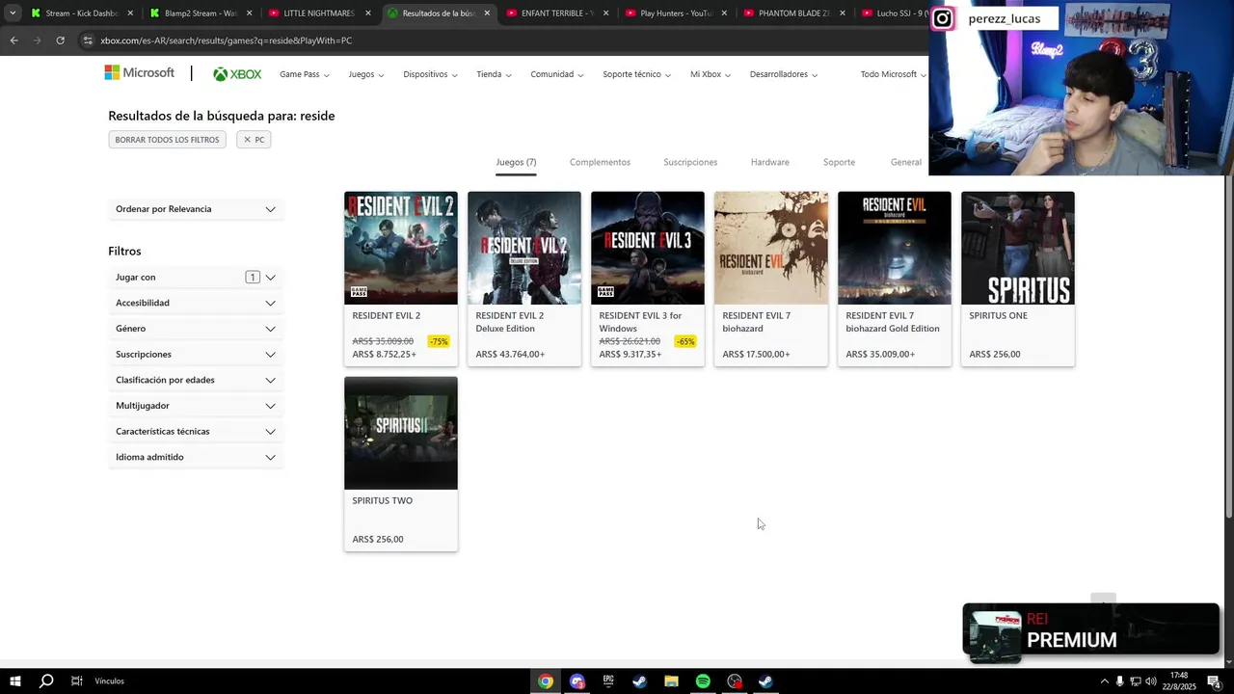
Task: Expand the Idioma admitido filter
Action: (196, 457)
